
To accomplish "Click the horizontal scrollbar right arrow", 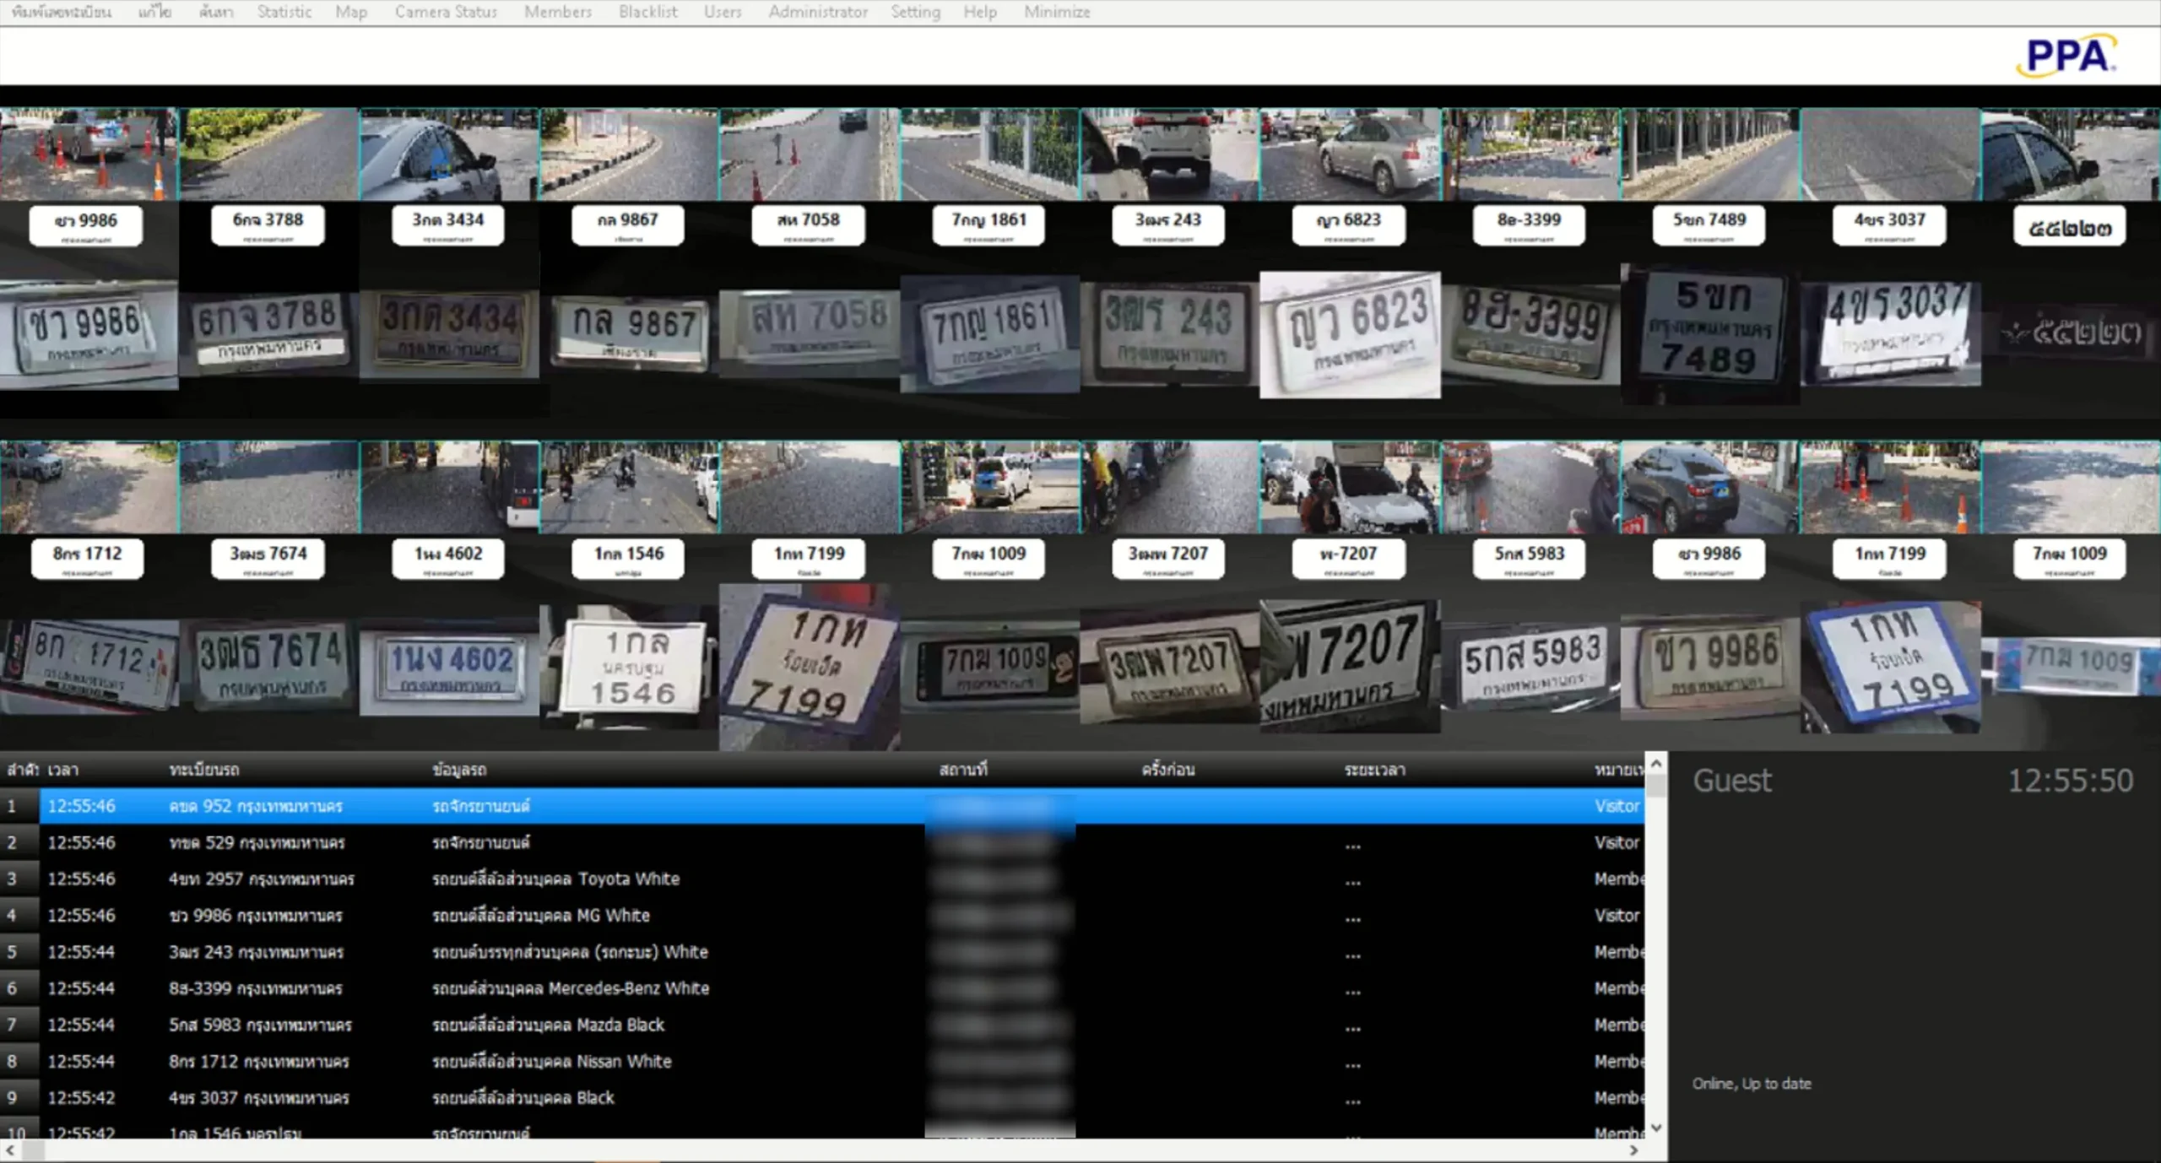I will point(1633,1149).
